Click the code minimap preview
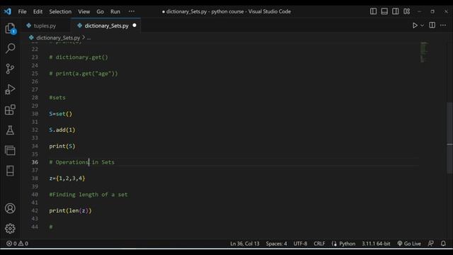Screen dimensions: 453x255 coord(424,52)
